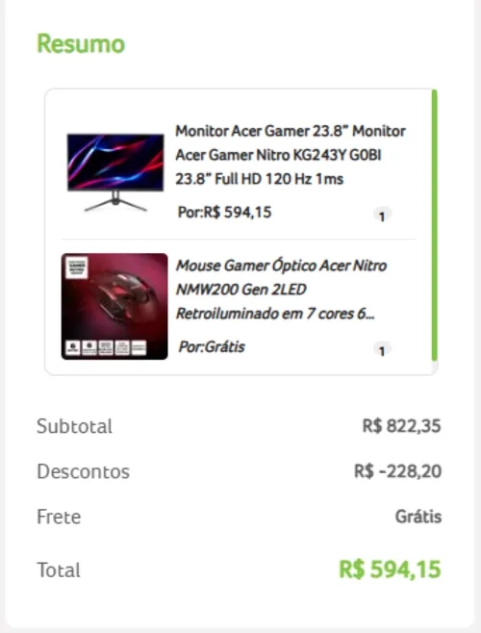481x633 pixels.
Task: Click the Grátis shipping value
Action: (418, 517)
